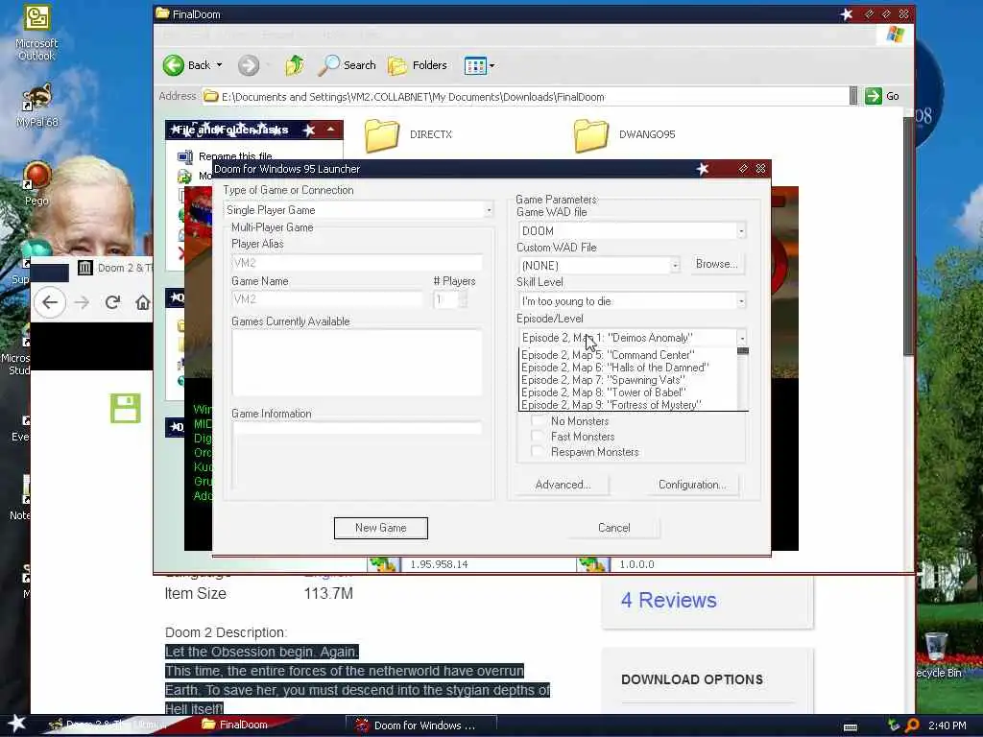Switch to Doom for Windows taskbar button
The width and height of the screenshot is (983, 737).
(x=420, y=725)
